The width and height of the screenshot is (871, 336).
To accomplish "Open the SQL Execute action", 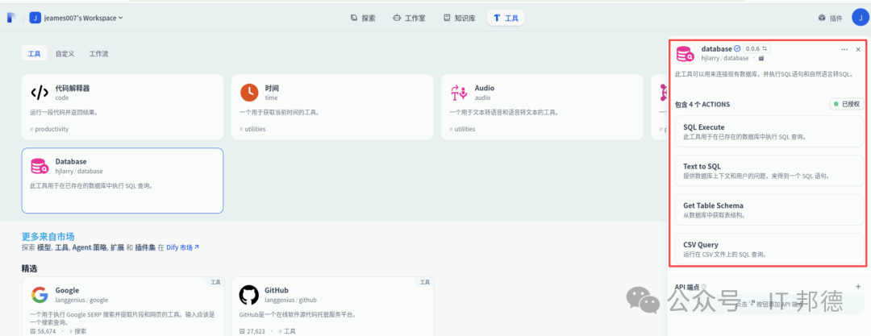I will click(x=769, y=131).
